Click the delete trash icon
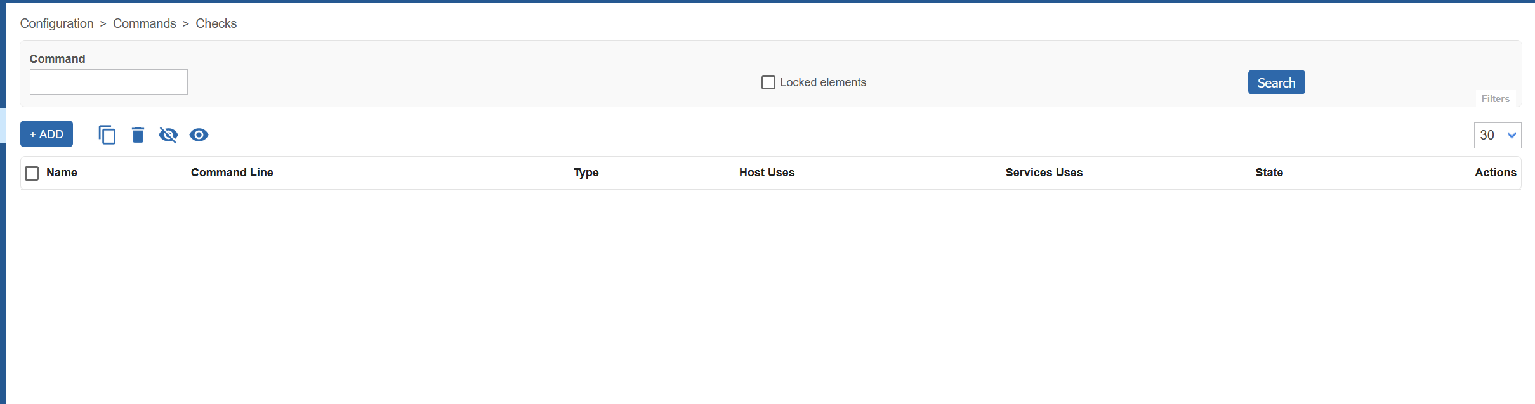This screenshot has width=1535, height=404. pyautogui.click(x=138, y=134)
